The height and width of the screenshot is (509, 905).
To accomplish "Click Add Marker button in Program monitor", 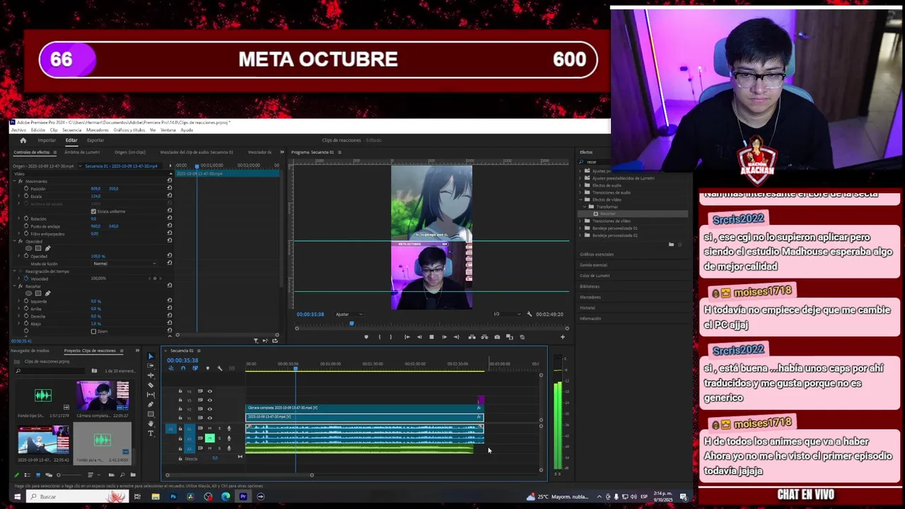I will (x=366, y=337).
